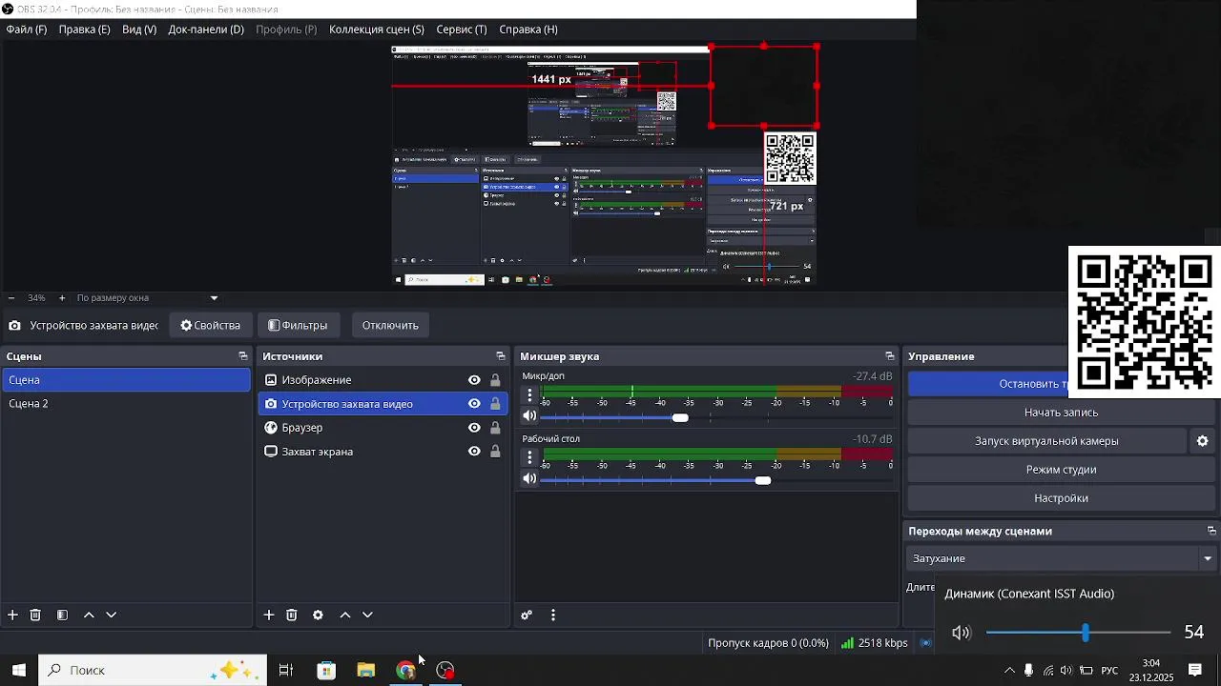Open the Затухание transition dropdown
1221x686 pixels.
tap(1062, 558)
